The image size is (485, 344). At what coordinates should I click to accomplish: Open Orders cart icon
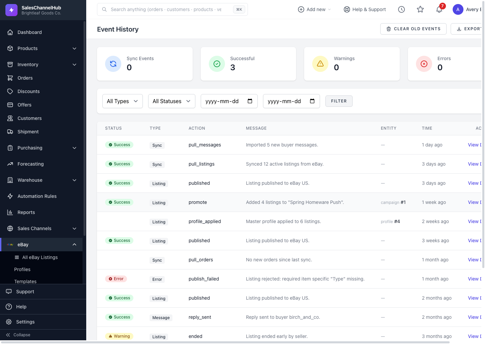click(10, 78)
